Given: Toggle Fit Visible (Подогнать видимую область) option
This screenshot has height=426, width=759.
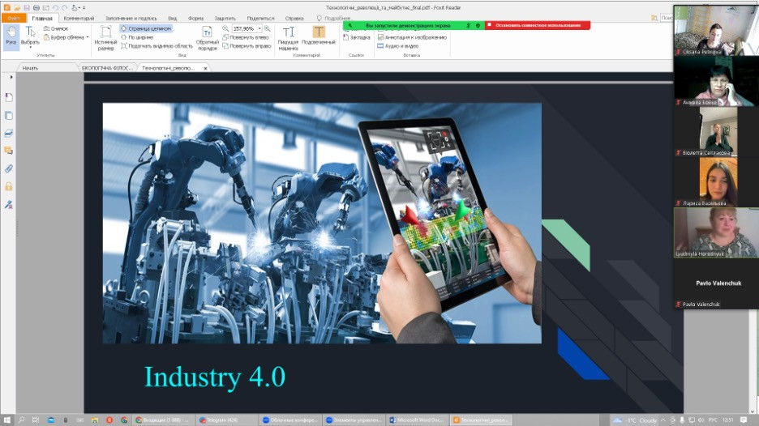Looking at the screenshot, I should pos(157,46).
